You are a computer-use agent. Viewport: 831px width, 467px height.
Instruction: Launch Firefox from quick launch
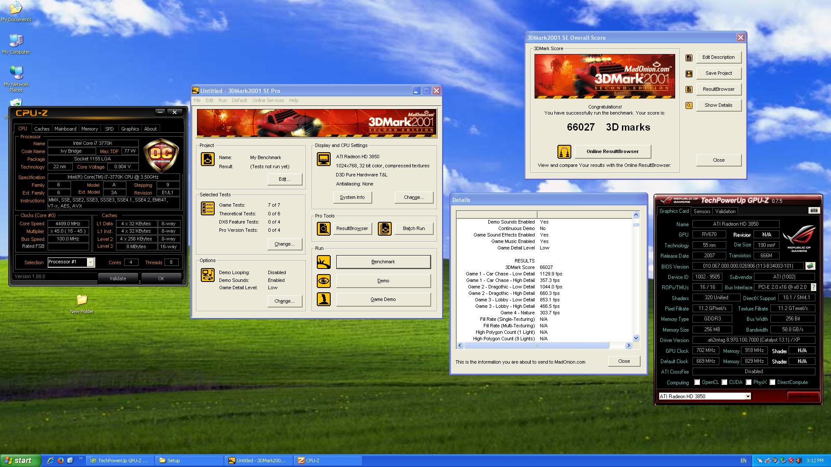tap(61, 461)
